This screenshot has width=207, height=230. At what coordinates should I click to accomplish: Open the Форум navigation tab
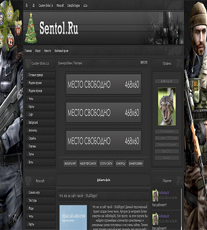(x=38, y=51)
